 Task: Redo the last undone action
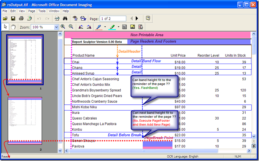47,19
